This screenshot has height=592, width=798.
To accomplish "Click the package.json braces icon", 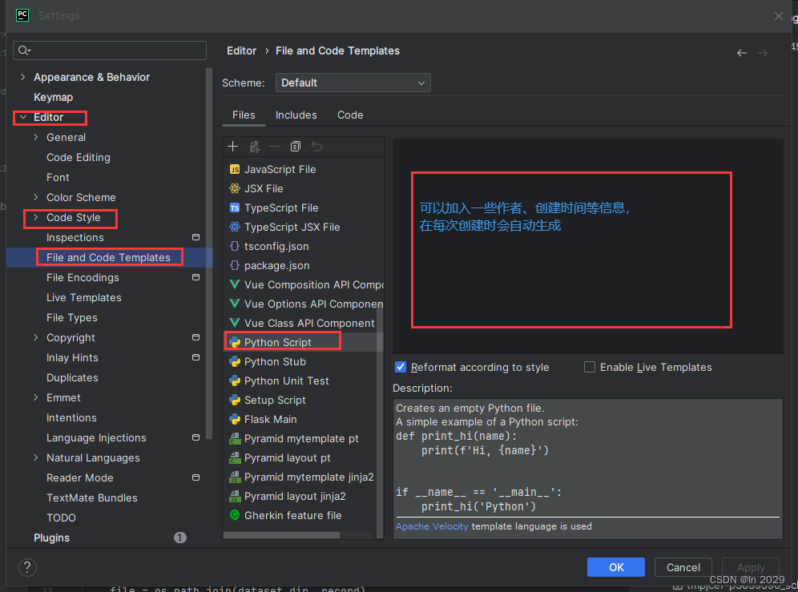I will pyautogui.click(x=235, y=265).
